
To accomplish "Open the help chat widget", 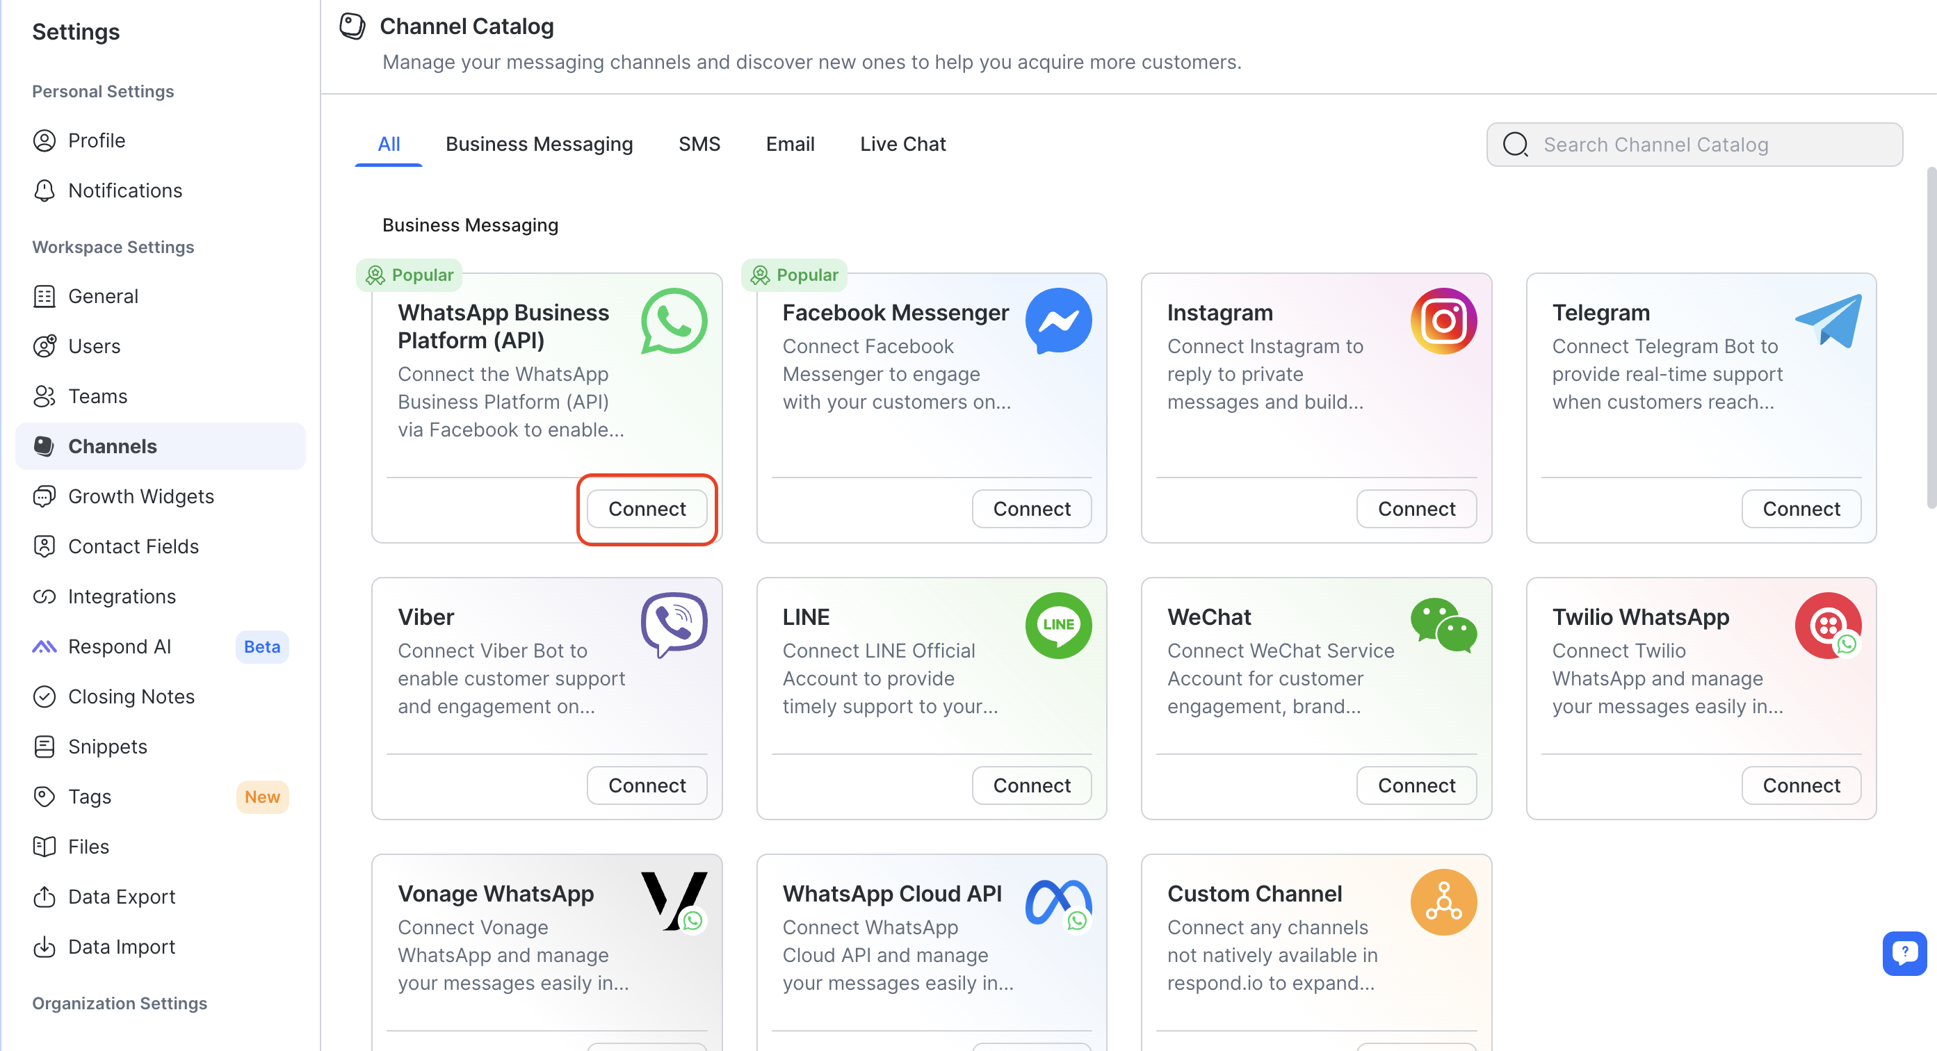I will coord(1903,952).
